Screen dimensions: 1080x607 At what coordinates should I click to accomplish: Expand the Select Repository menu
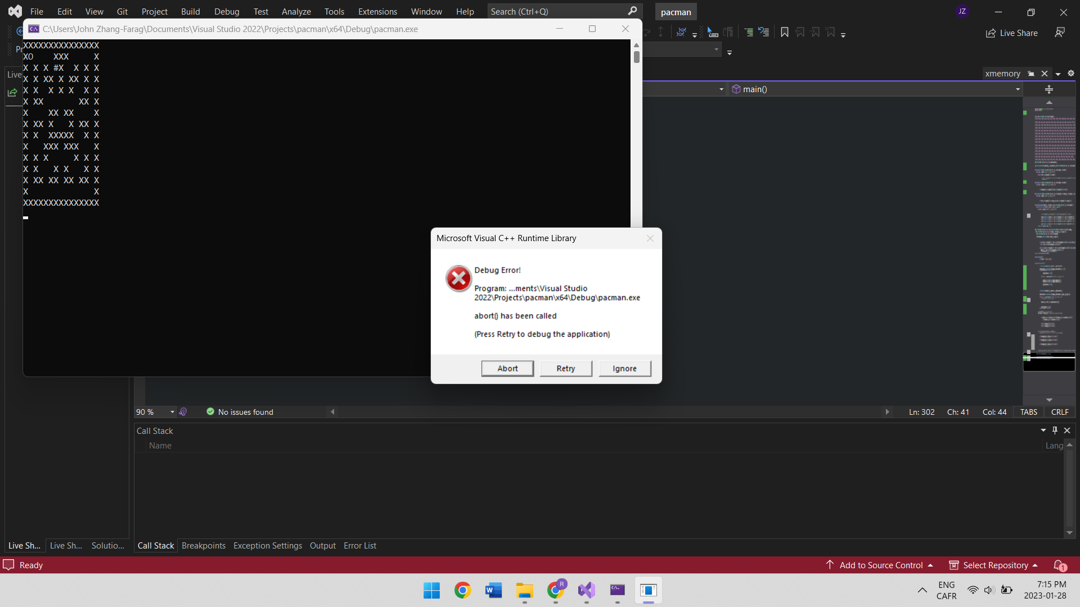coord(994,565)
